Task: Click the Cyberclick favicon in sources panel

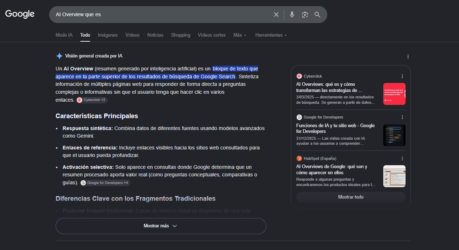Action: point(299,76)
